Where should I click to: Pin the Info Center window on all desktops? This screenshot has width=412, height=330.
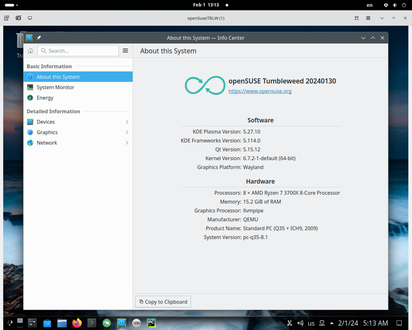coord(39,38)
